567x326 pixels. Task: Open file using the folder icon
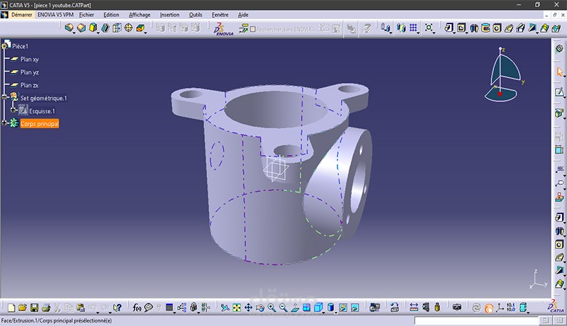[23, 308]
